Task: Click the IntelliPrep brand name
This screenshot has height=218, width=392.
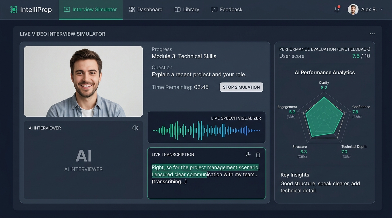Action: (x=36, y=10)
